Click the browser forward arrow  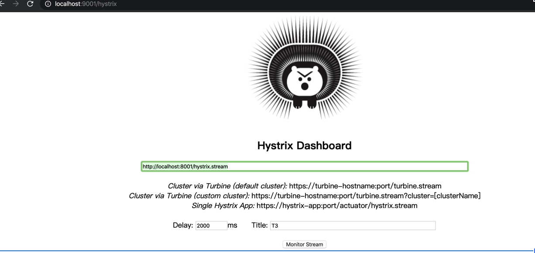(16, 4)
